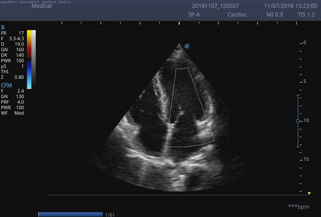This screenshot has height=217, width=321.
Task: Click the CFM frequency value 2.4
Action: click(20, 91)
